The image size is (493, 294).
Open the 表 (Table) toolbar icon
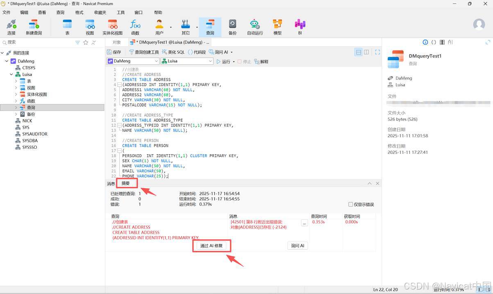point(68,27)
